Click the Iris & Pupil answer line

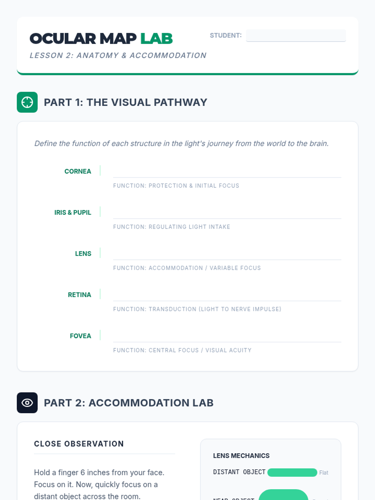click(x=227, y=212)
